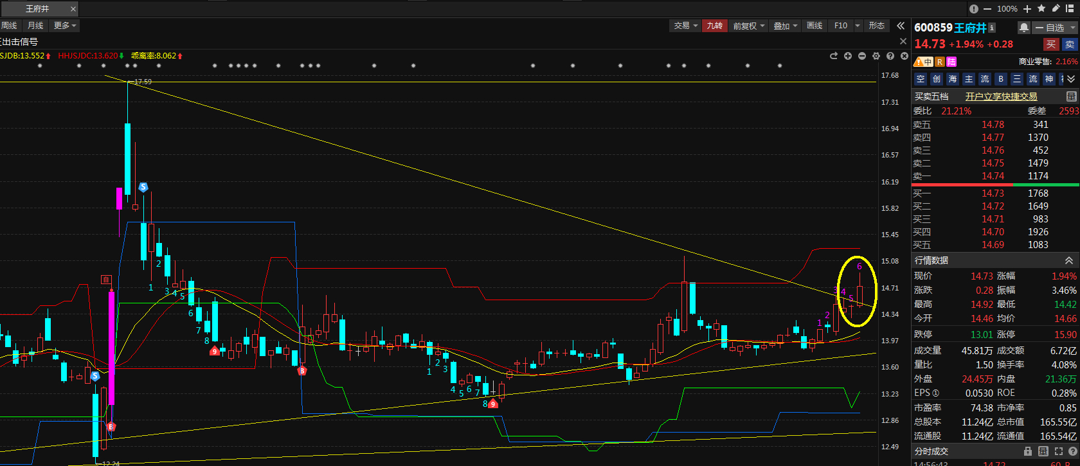Viewport: 1080px width, 466px height.
Task: Collapse the 行情数据 section
Action: click(1069, 260)
